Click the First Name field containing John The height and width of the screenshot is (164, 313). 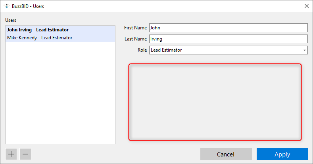coord(228,28)
